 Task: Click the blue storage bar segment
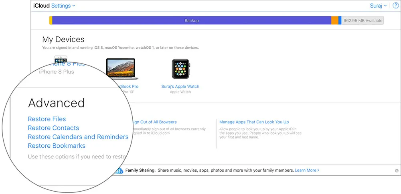pos(340,20)
